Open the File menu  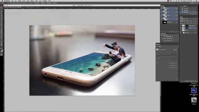12,1
